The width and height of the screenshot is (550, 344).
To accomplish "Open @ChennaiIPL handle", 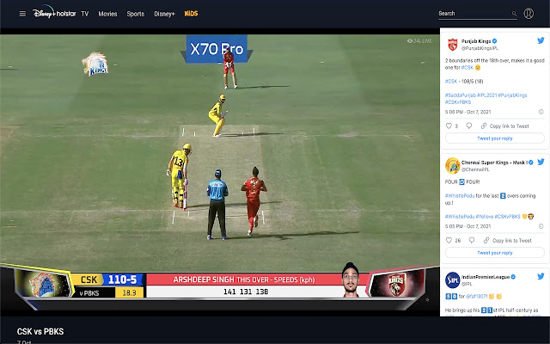I will tap(475, 169).
